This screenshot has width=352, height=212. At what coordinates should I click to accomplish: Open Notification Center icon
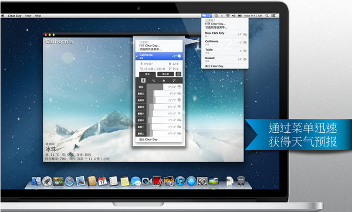(273, 16)
